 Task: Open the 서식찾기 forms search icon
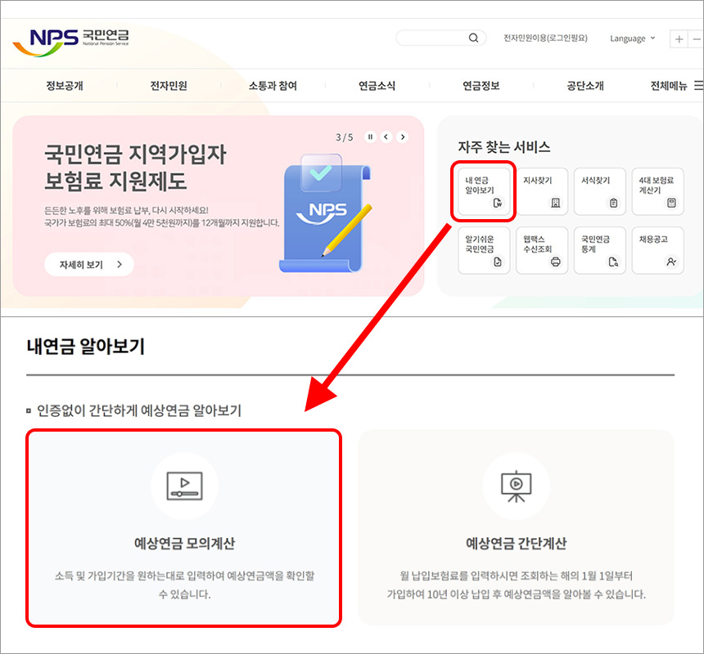[600, 191]
